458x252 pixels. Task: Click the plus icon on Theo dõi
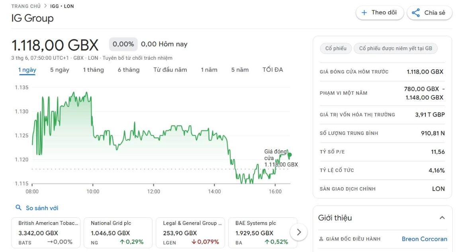[364, 13]
